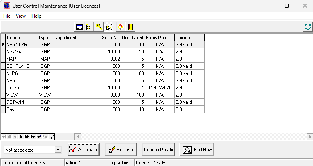313x166 pixels.
Task: Click the greyed asterisk-with-arrow navigator icon
Action: coord(45,137)
